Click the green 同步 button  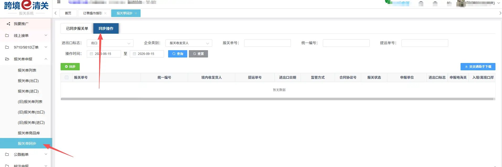(70, 67)
